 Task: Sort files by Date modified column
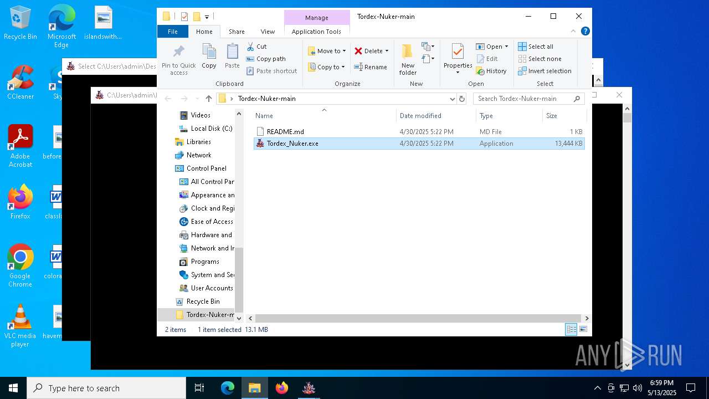tap(436, 116)
